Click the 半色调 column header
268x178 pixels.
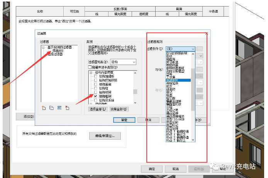click(x=213, y=12)
